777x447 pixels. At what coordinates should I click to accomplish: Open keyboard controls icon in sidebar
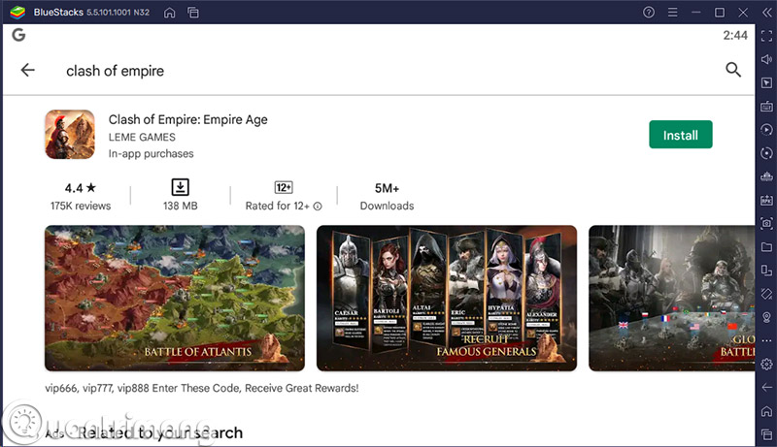766,106
